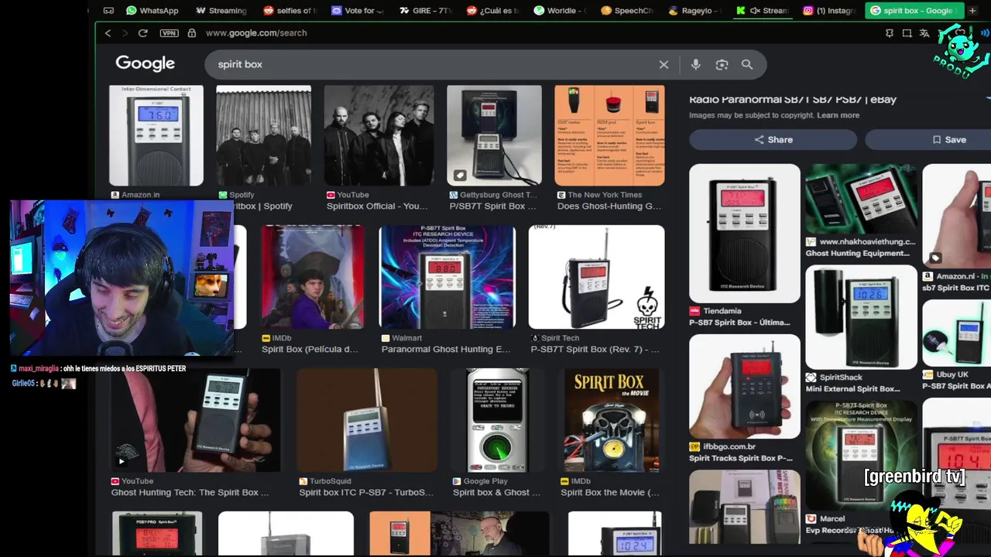Screen dimensions: 991x557
Task: Open Walmart Paranormal Ghost Hunting thumbnail
Action: (447, 277)
